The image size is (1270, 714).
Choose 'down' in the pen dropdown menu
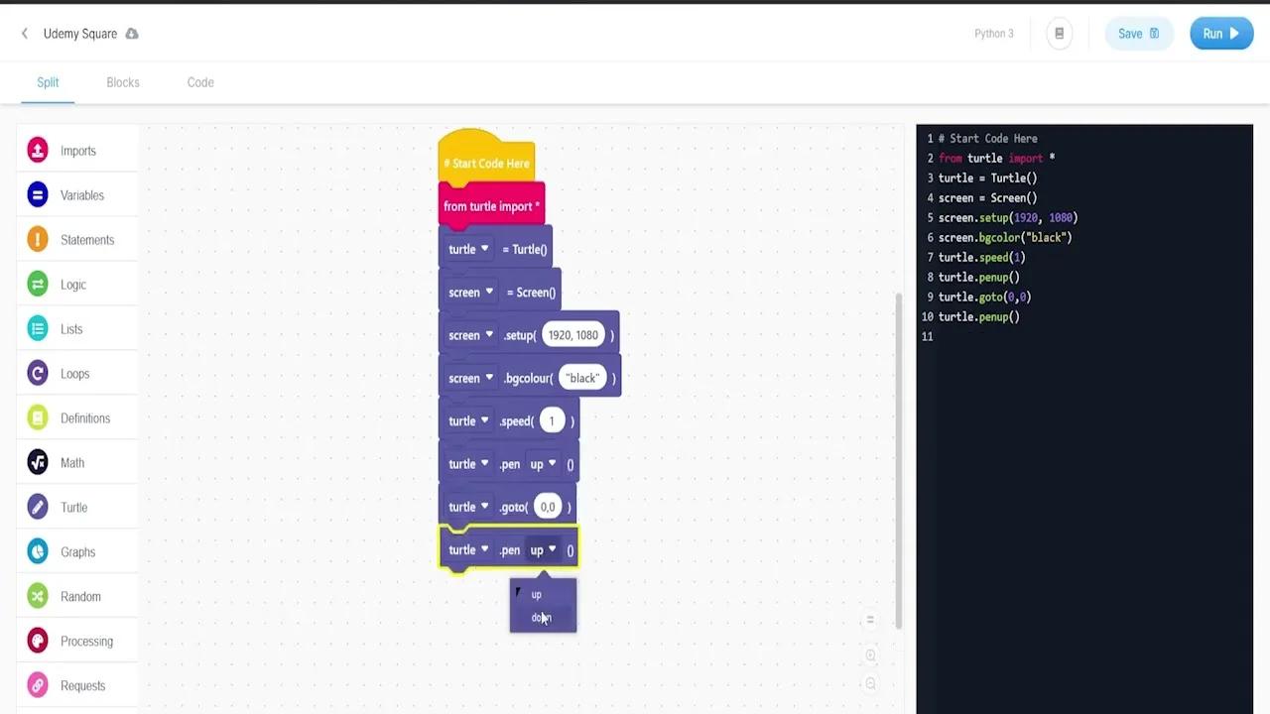click(x=541, y=618)
